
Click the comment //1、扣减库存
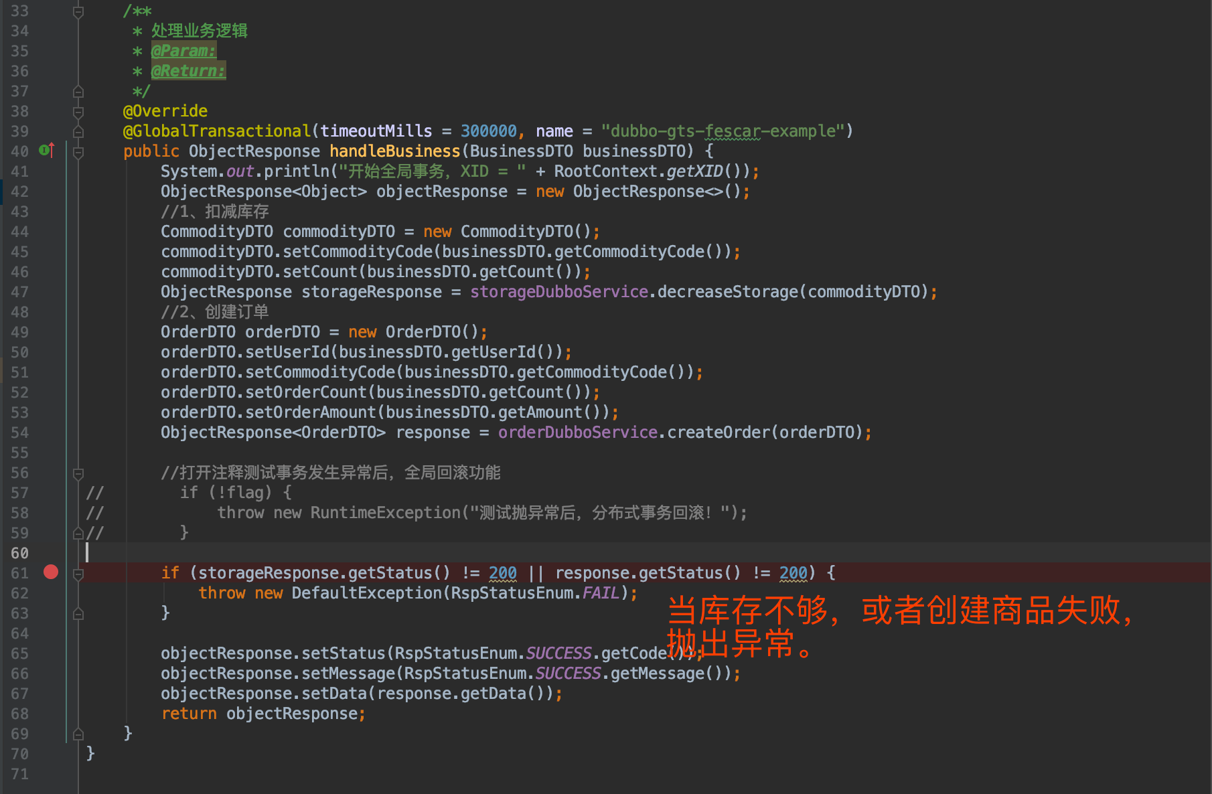click(x=215, y=212)
